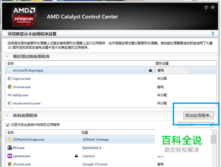Viewport: 221px width, 167px height.
Task: Click the Chrome icon in recent applications
Action: (x=10, y=87)
